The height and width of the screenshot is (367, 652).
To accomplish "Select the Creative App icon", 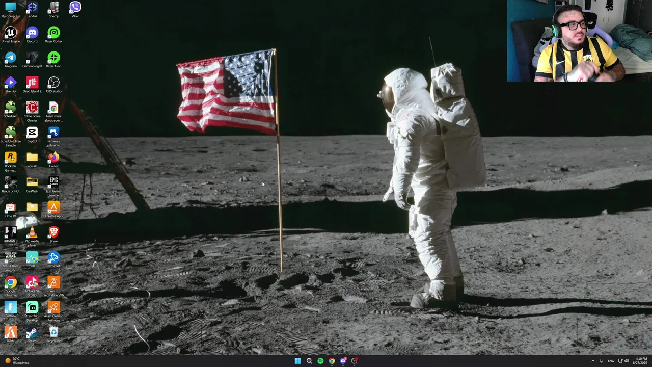I will click(x=53, y=209).
